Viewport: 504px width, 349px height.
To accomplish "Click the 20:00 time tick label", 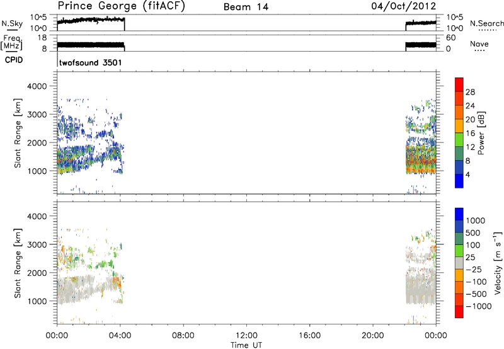I will (372, 336).
